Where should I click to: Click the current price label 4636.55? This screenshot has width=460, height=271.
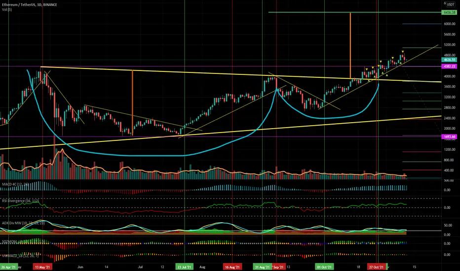click(x=449, y=60)
